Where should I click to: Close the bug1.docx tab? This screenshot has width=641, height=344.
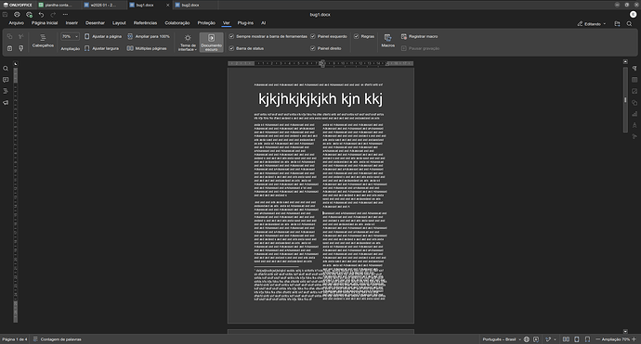[x=167, y=5]
